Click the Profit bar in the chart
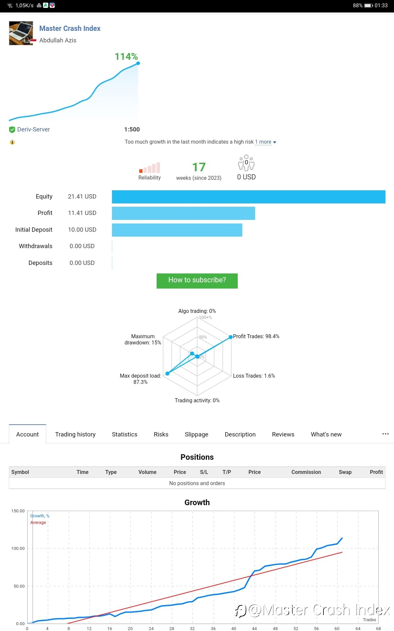394x631 pixels. click(184, 213)
